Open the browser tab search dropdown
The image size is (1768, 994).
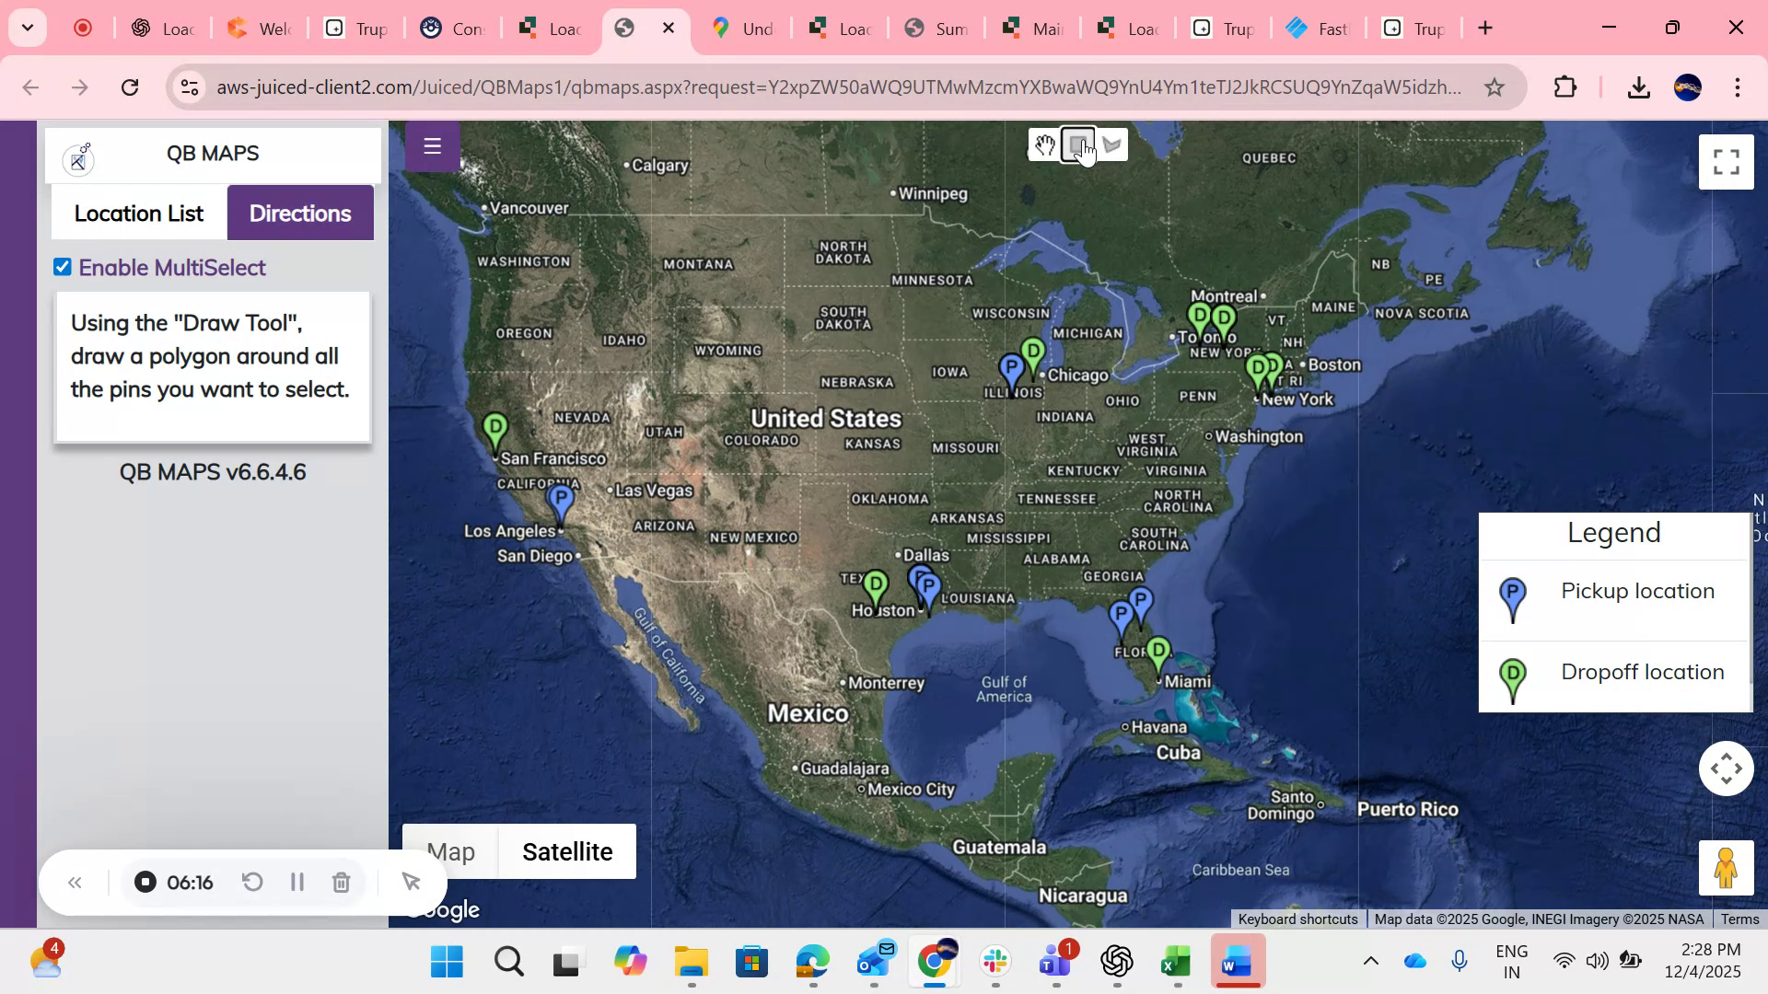coord(27,28)
